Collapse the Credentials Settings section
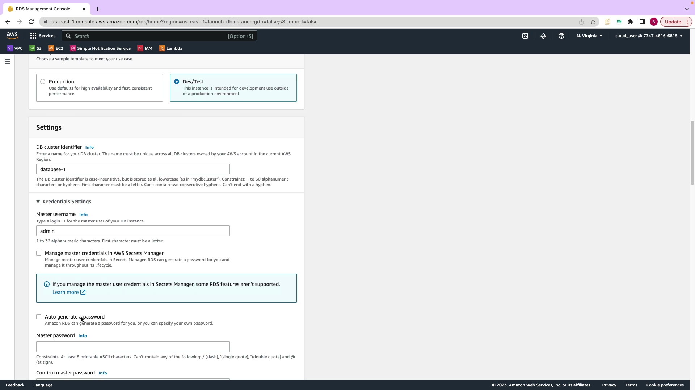The width and height of the screenshot is (695, 390). tap(38, 201)
